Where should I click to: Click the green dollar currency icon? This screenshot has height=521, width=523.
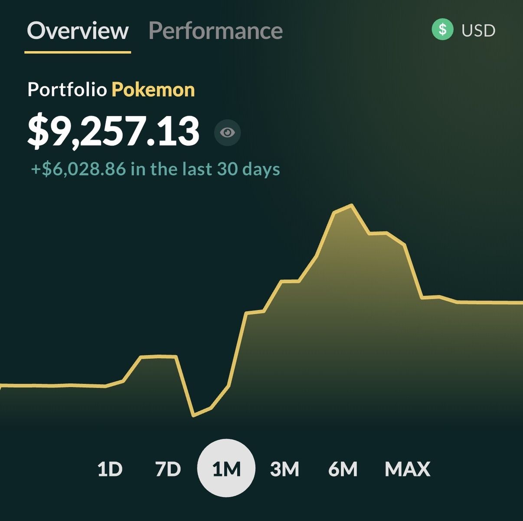pos(442,30)
